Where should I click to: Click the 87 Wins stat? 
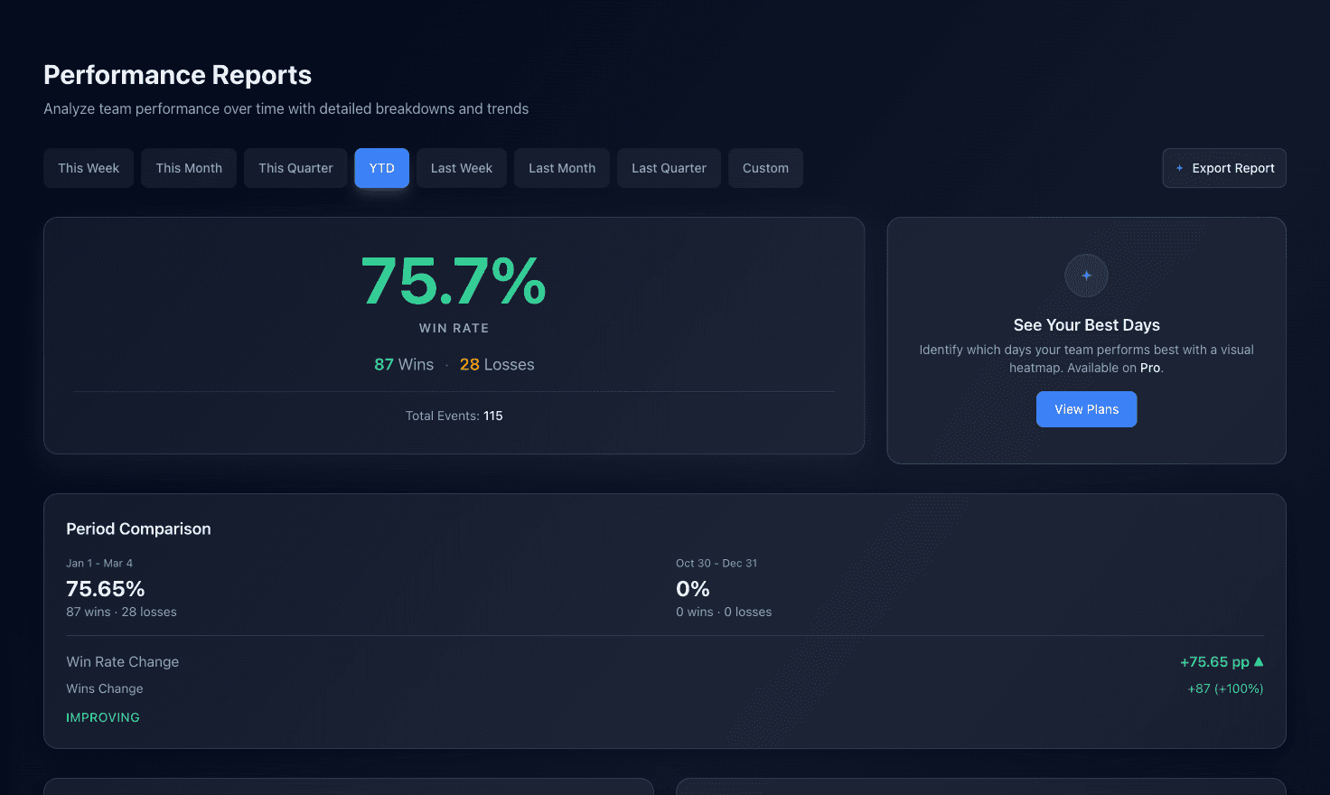pos(403,364)
